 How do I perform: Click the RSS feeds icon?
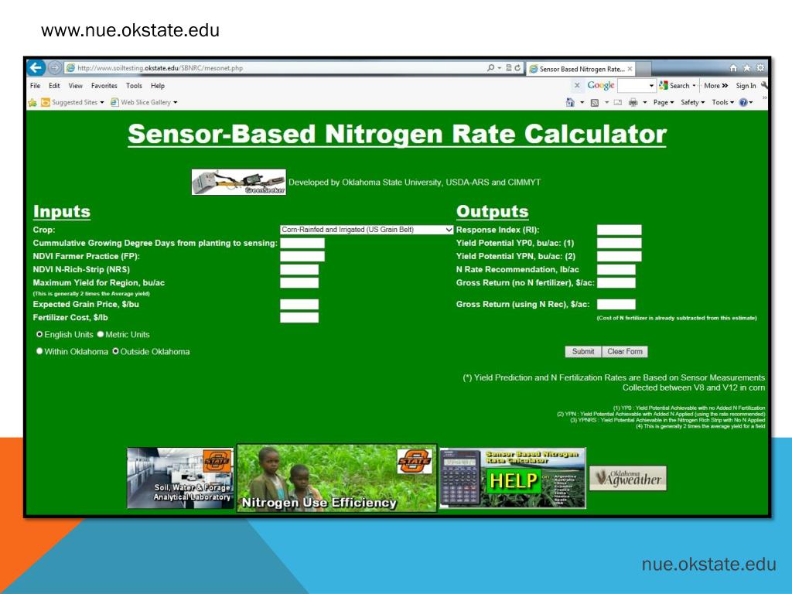click(x=595, y=103)
